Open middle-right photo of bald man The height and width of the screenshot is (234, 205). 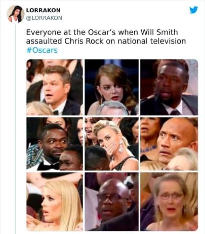click(169, 144)
